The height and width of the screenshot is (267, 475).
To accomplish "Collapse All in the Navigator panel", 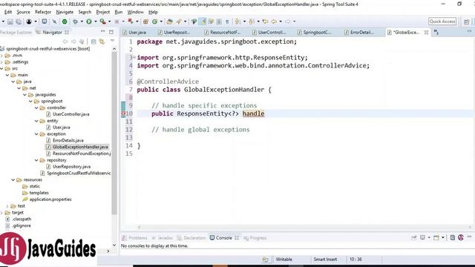I will pos(94,42).
